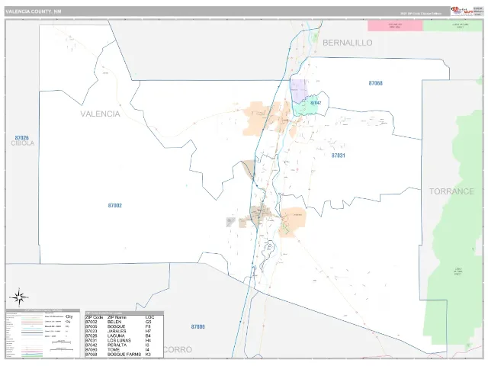Click the 'VALENCIA COUNTY, NM' title
488x366 pixels.
34,11
